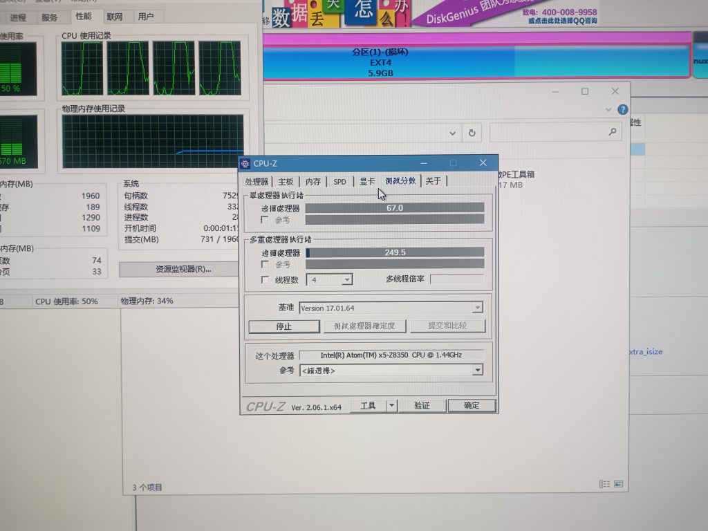The width and height of the screenshot is (708, 531).
Task: Expand the 参考 processor selection dropdown
Action: click(477, 371)
